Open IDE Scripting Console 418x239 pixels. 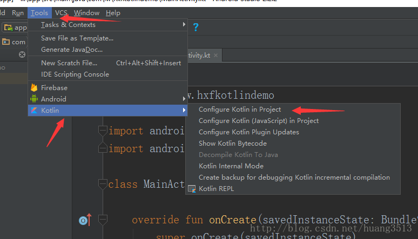107,74
